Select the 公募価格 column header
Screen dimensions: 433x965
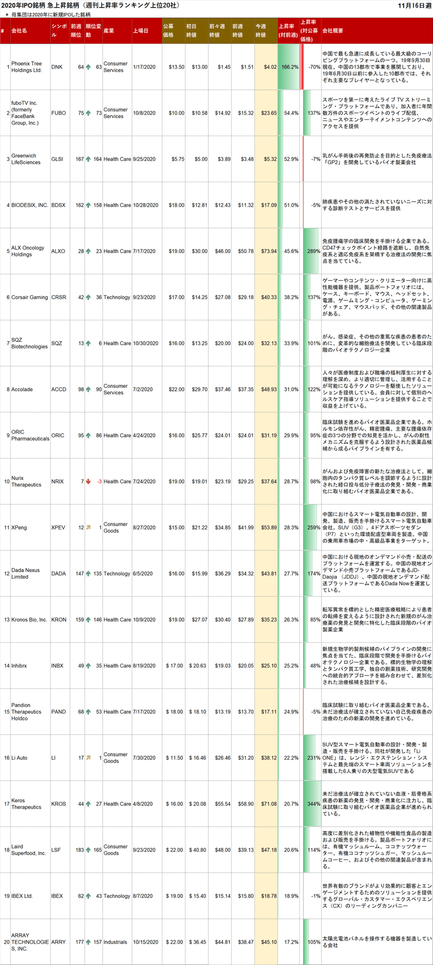tap(173, 31)
